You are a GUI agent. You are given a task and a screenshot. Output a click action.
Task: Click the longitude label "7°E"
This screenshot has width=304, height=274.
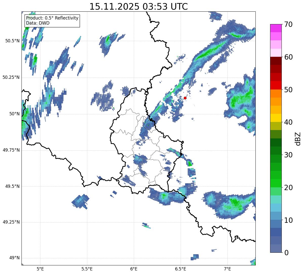227,269
